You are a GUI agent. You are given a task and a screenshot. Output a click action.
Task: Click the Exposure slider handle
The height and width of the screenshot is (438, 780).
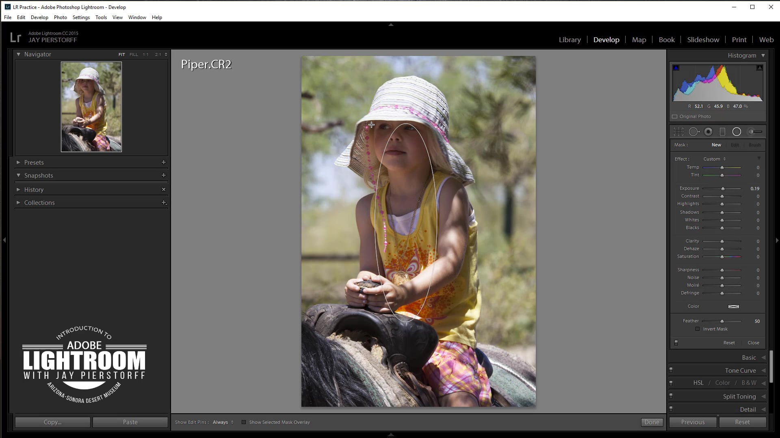723,189
